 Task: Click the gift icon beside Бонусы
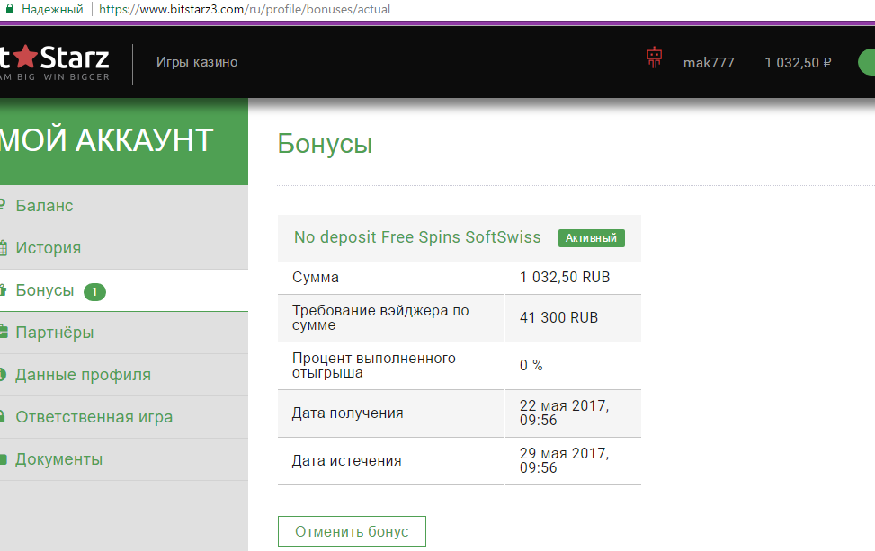point(4,290)
